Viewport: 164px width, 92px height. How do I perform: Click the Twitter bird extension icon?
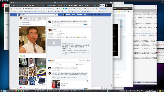77,8
